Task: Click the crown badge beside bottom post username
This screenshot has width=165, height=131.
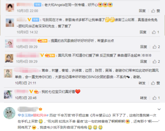Action: [x=41, y=109]
